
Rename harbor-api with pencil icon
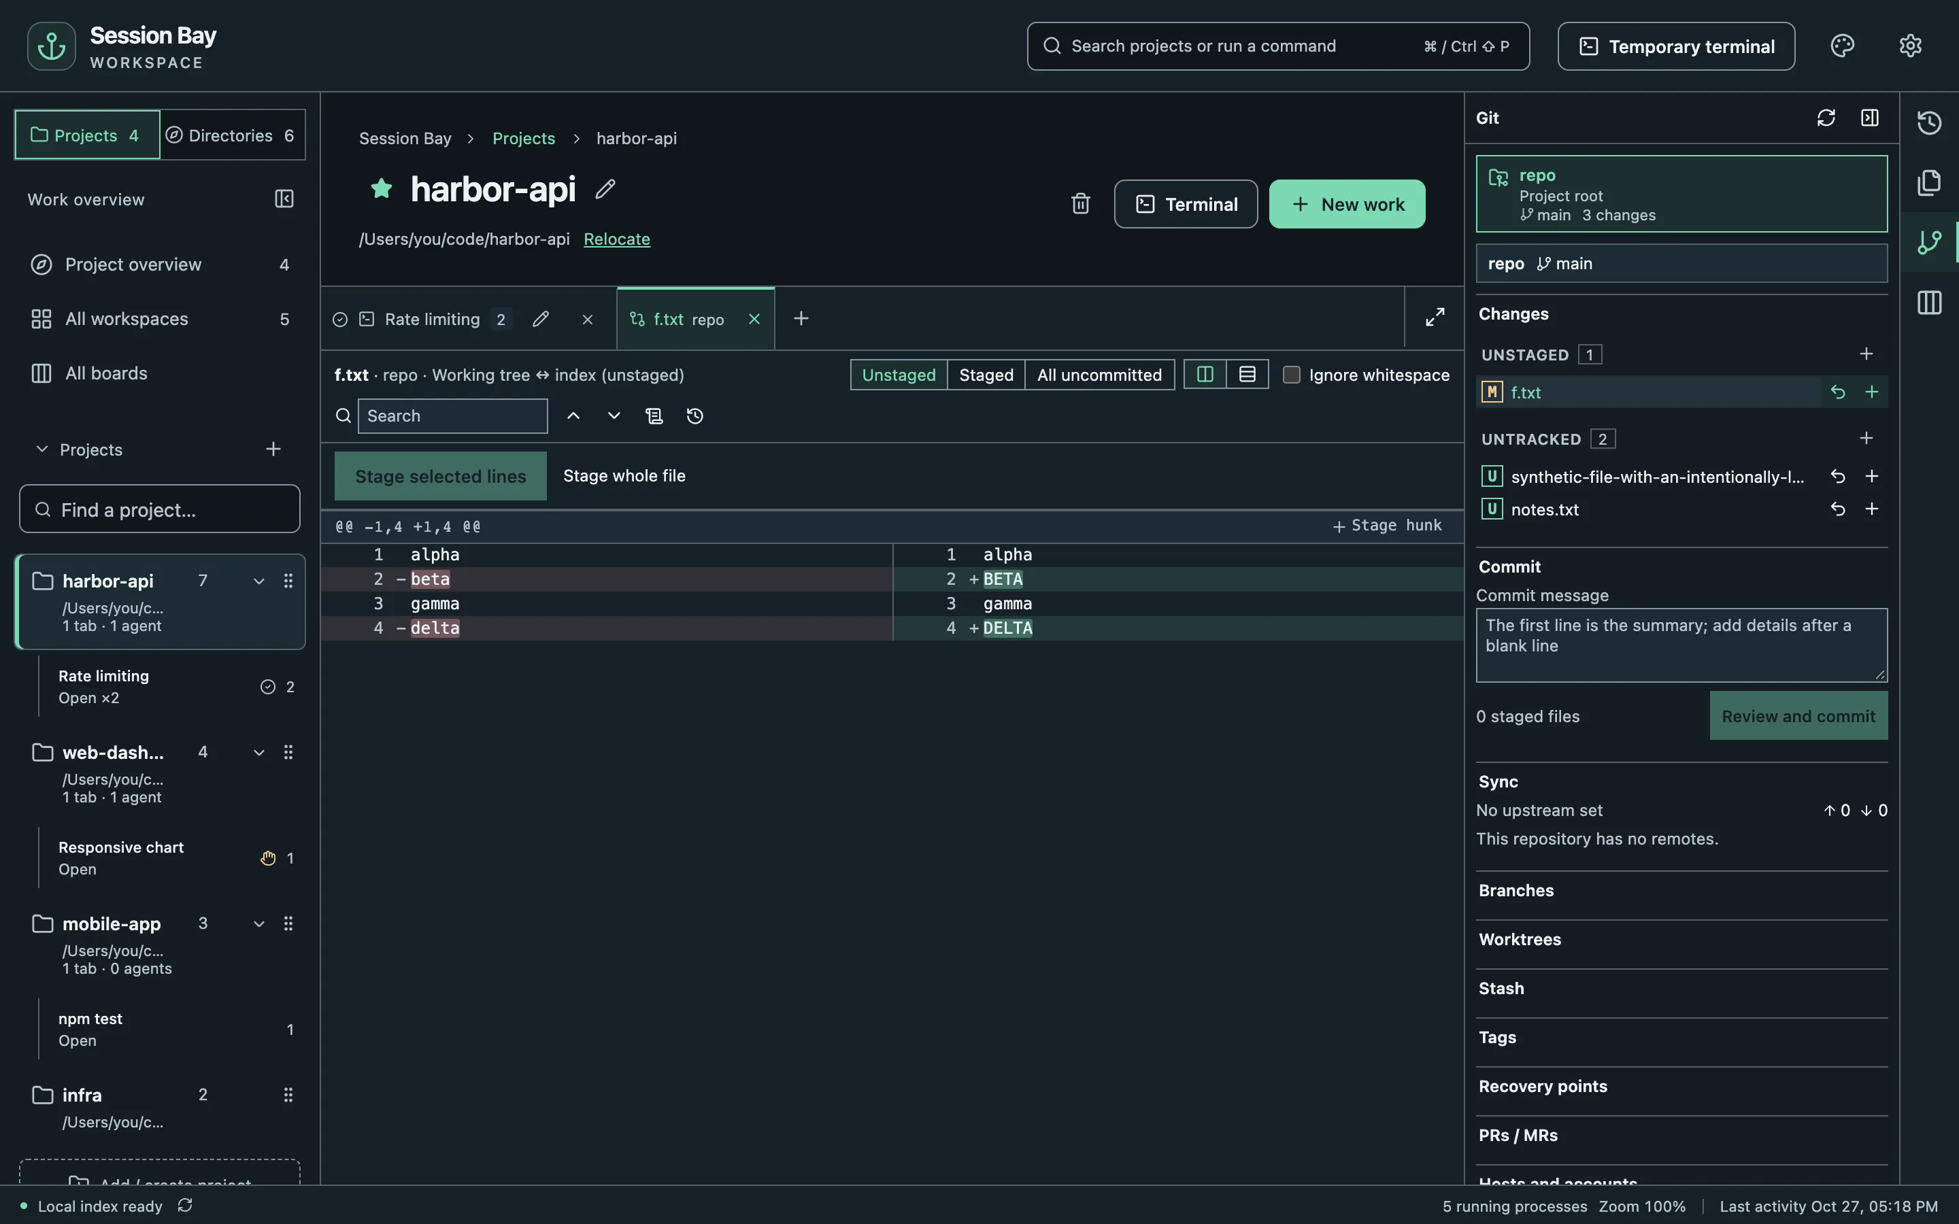pos(605,190)
